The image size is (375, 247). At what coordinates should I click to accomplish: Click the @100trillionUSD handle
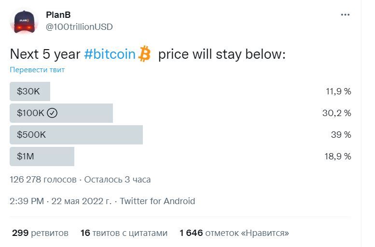(x=79, y=27)
